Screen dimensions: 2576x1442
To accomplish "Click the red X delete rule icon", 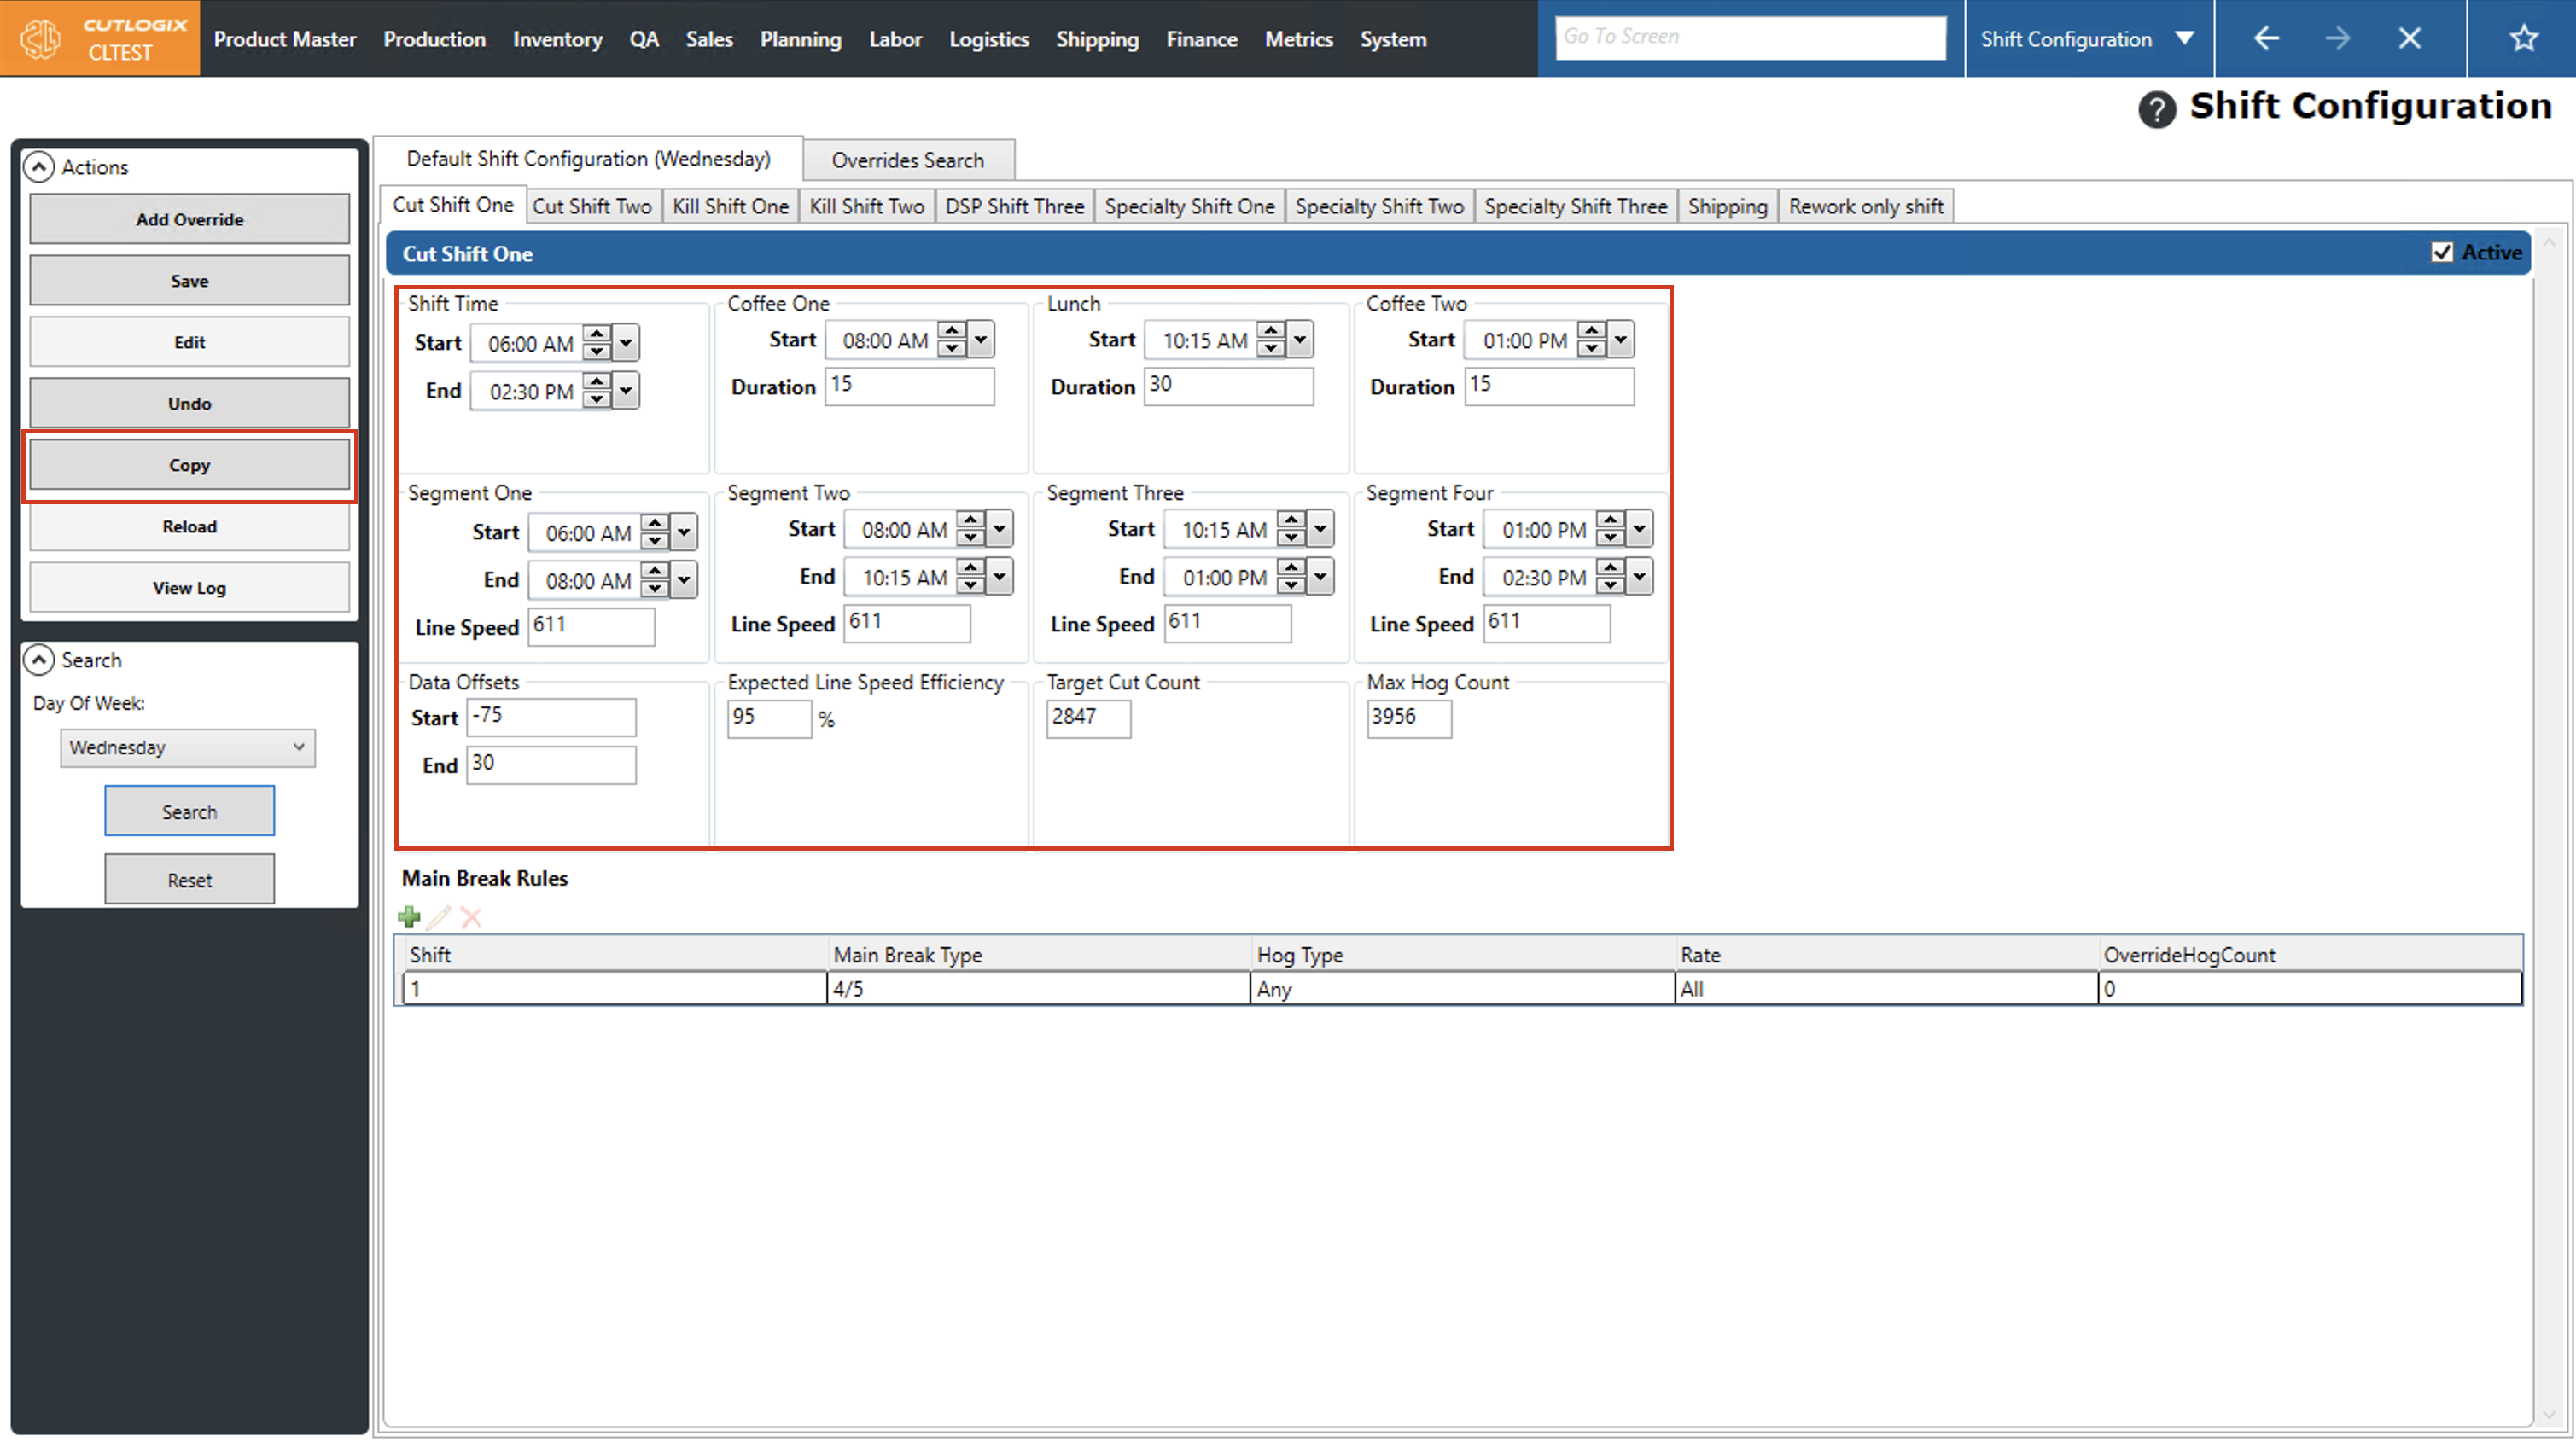I will tap(471, 917).
